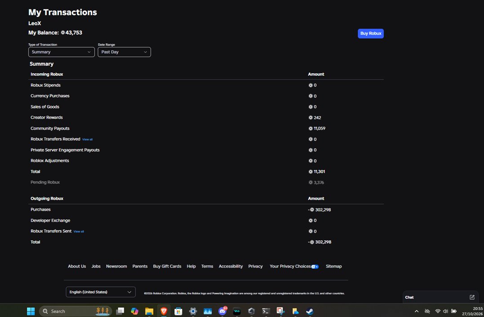Start a new chat via compose icon
The image size is (484, 317).
(x=472, y=297)
